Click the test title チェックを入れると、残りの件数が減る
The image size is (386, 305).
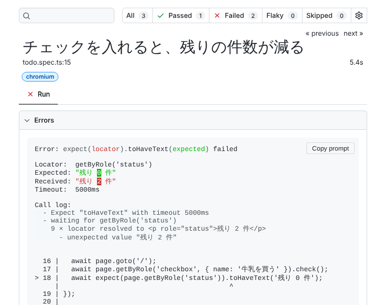pos(163,47)
